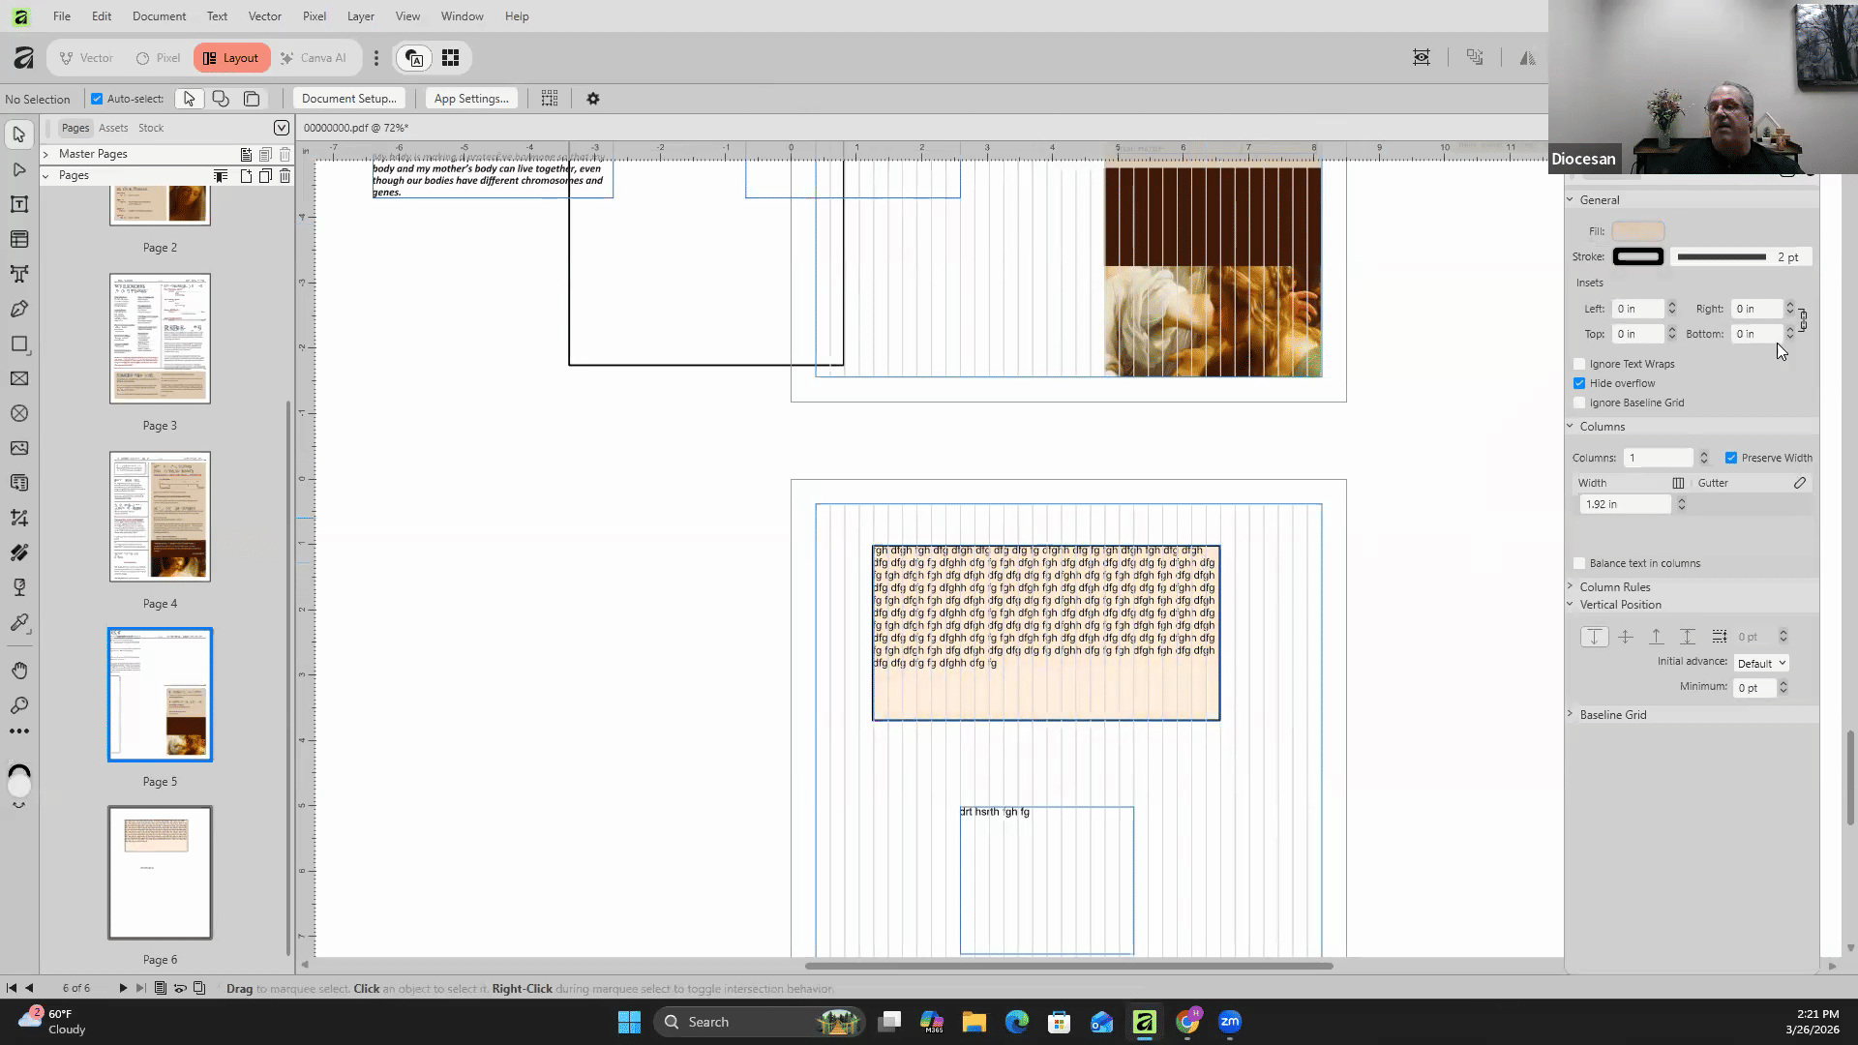Open the Initial advance dropdown
Viewport: 1858px width, 1045px height.
coord(1760,663)
